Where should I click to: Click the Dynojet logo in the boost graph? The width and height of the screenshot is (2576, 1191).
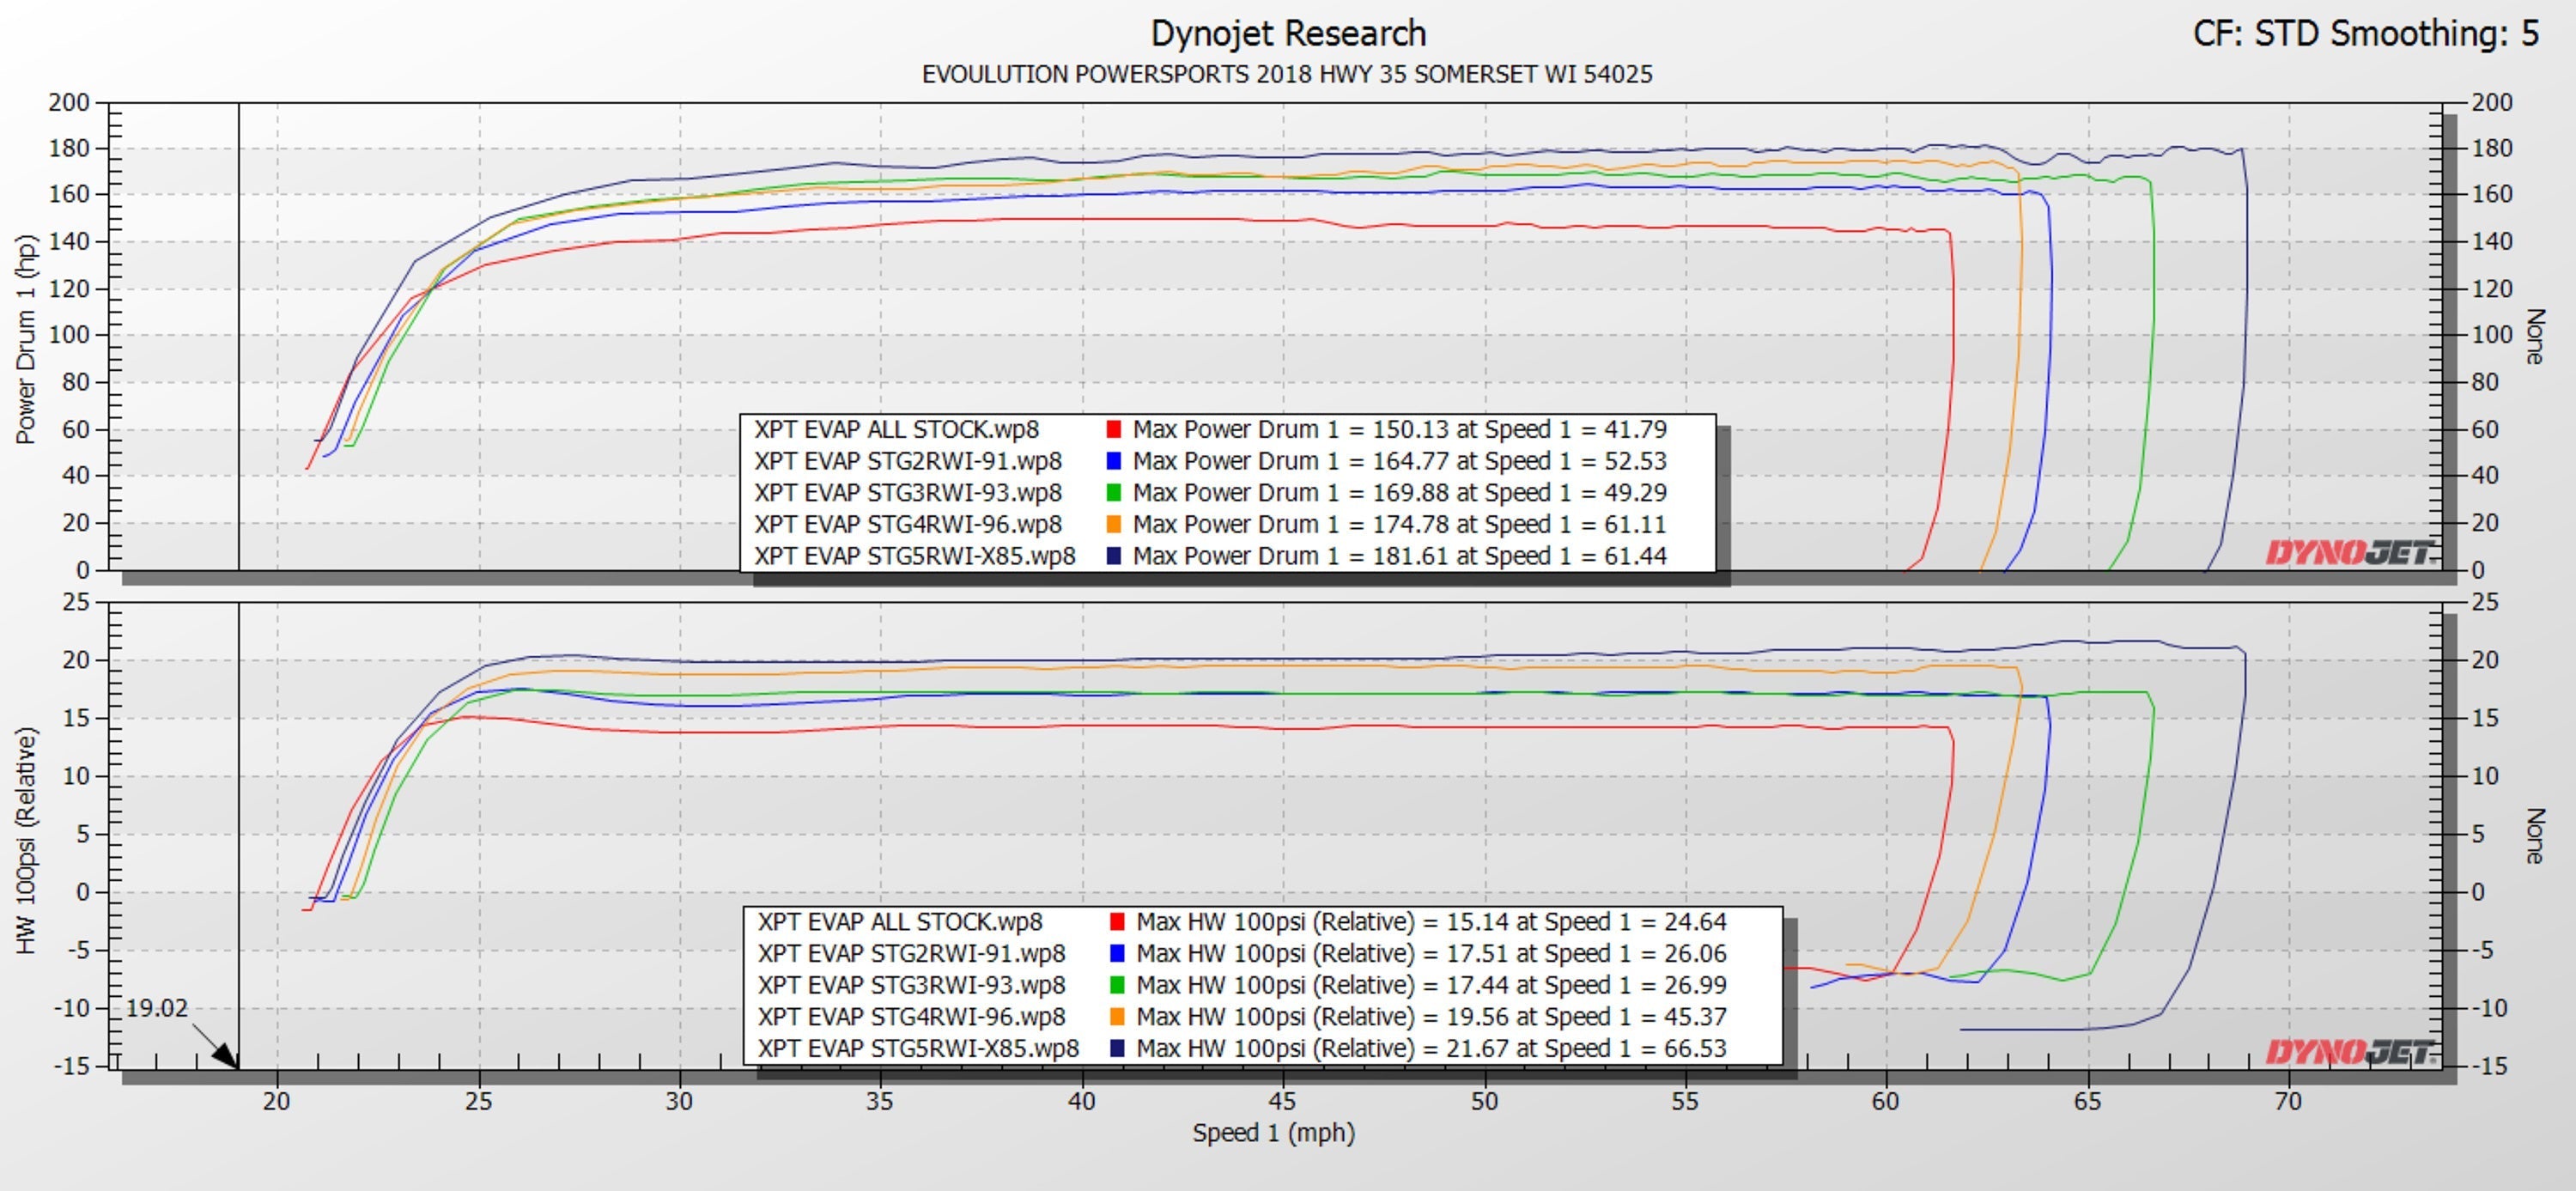click(x=2349, y=1052)
